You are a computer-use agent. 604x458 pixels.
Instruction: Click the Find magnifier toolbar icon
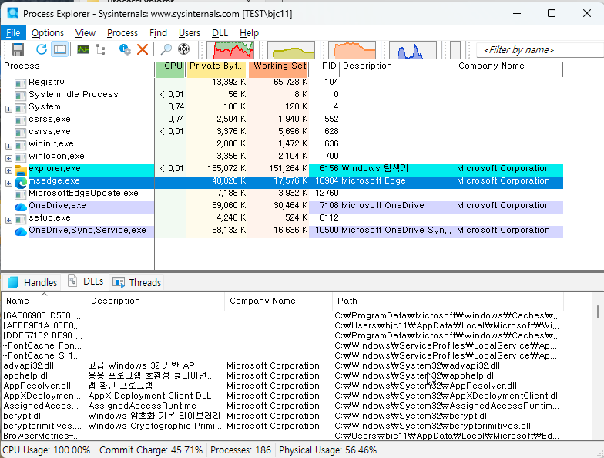tap(166, 49)
